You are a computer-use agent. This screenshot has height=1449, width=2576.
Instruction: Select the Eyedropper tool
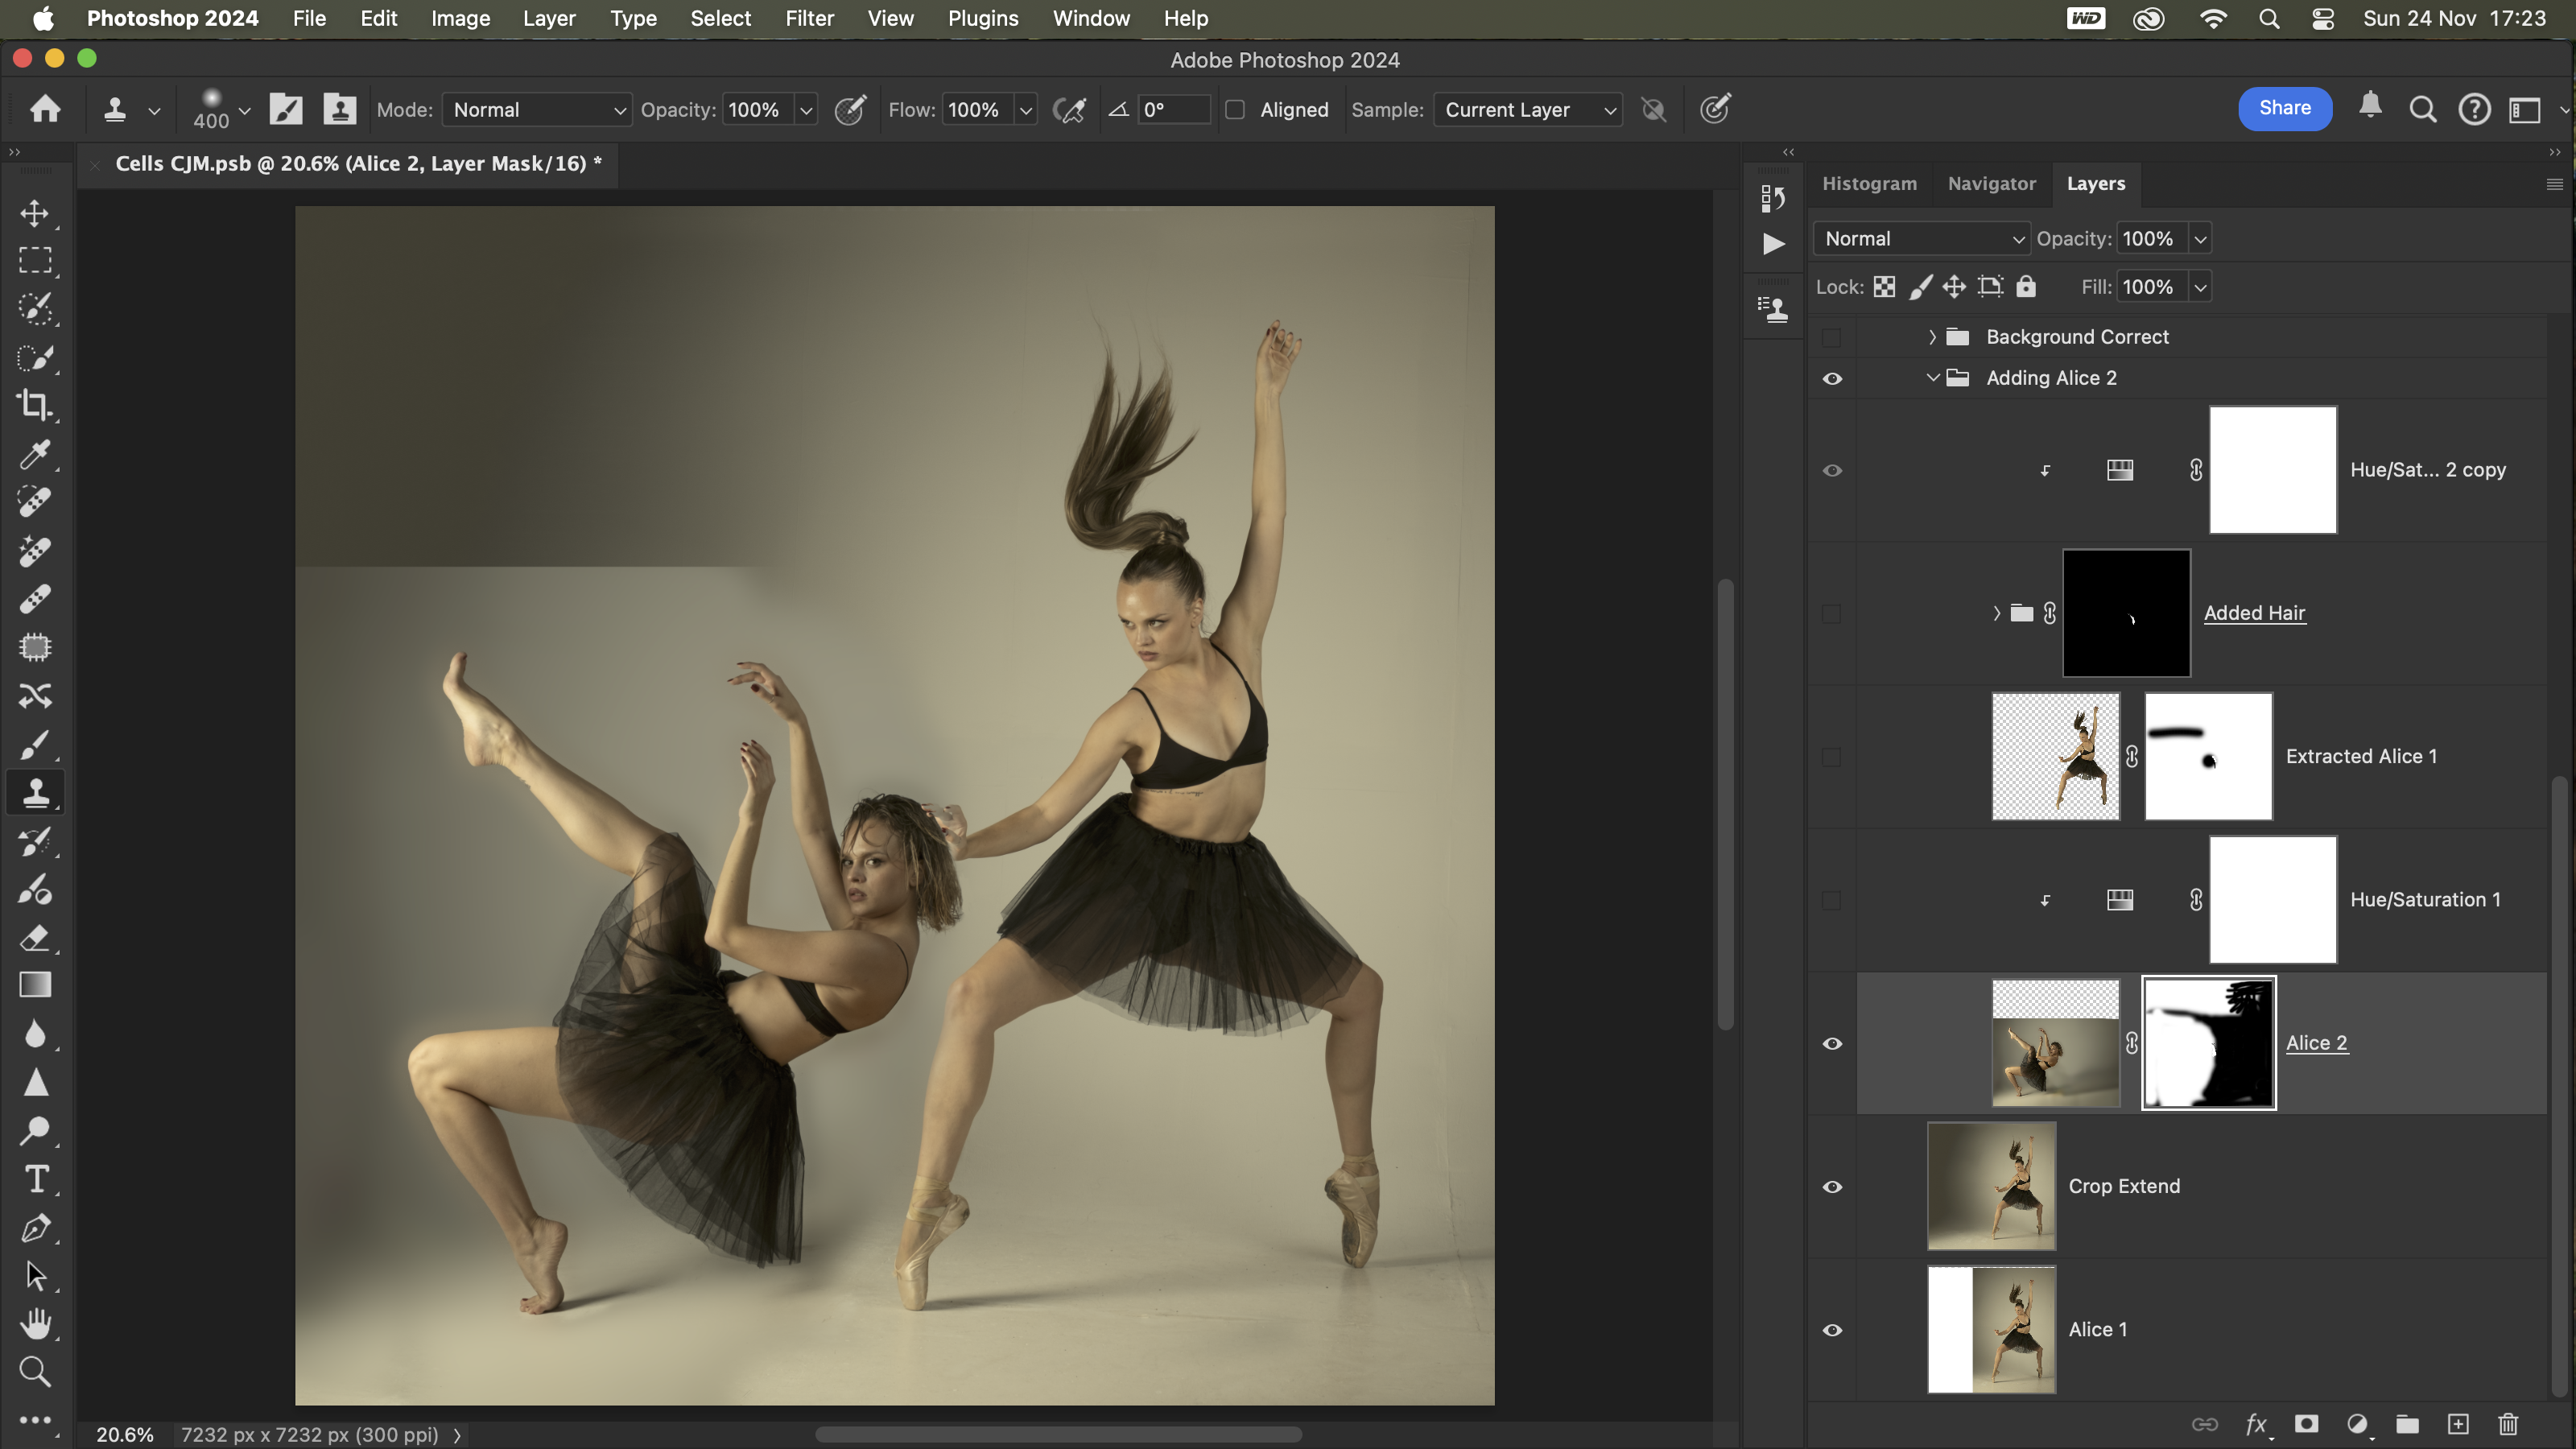coord(34,454)
